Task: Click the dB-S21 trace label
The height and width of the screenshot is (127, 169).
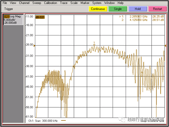Action: pyautogui.click(x=40, y=17)
